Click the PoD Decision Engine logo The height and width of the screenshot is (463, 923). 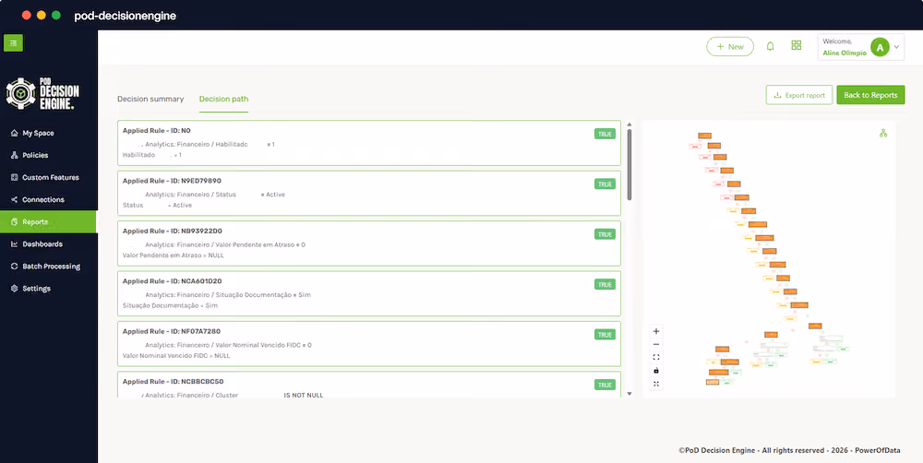pos(43,93)
